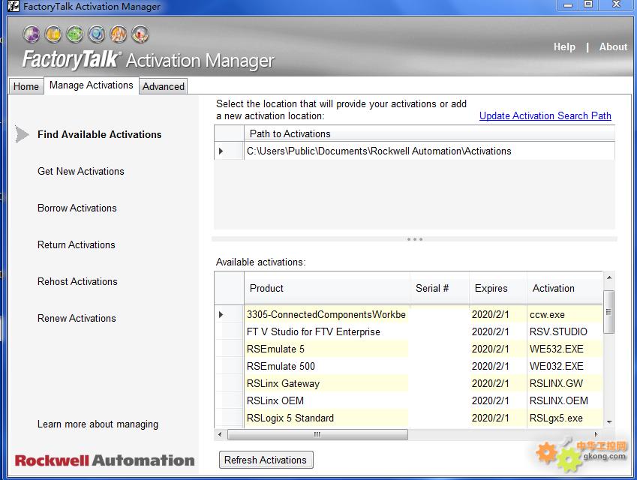Click the Learn more about managing link
Image resolution: width=637 pixels, height=480 pixels.
[98, 424]
